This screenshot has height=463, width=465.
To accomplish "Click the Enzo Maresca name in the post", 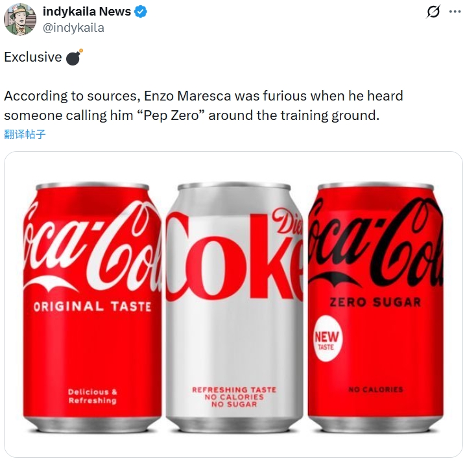I will pyautogui.click(x=182, y=96).
